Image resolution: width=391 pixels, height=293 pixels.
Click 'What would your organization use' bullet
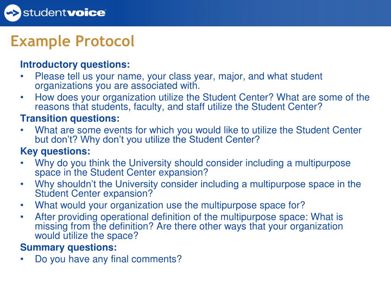(x=170, y=205)
